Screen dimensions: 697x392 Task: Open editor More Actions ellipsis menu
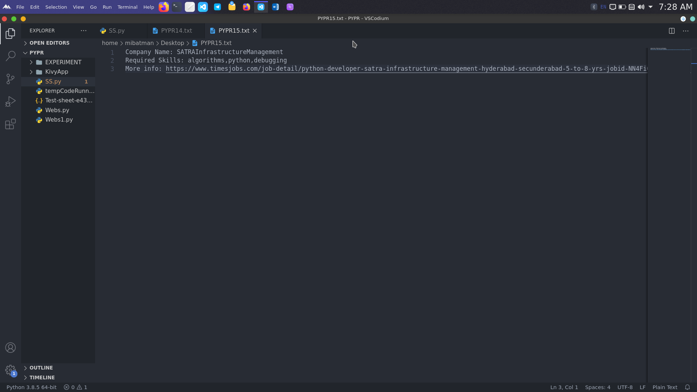pos(685,31)
